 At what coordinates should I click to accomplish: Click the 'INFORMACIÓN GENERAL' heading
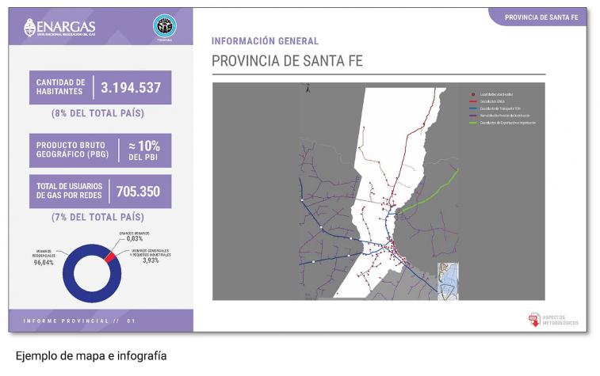pos(265,41)
